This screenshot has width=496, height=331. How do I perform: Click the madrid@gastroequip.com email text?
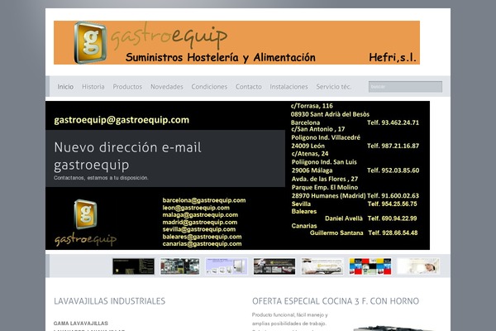click(200, 222)
